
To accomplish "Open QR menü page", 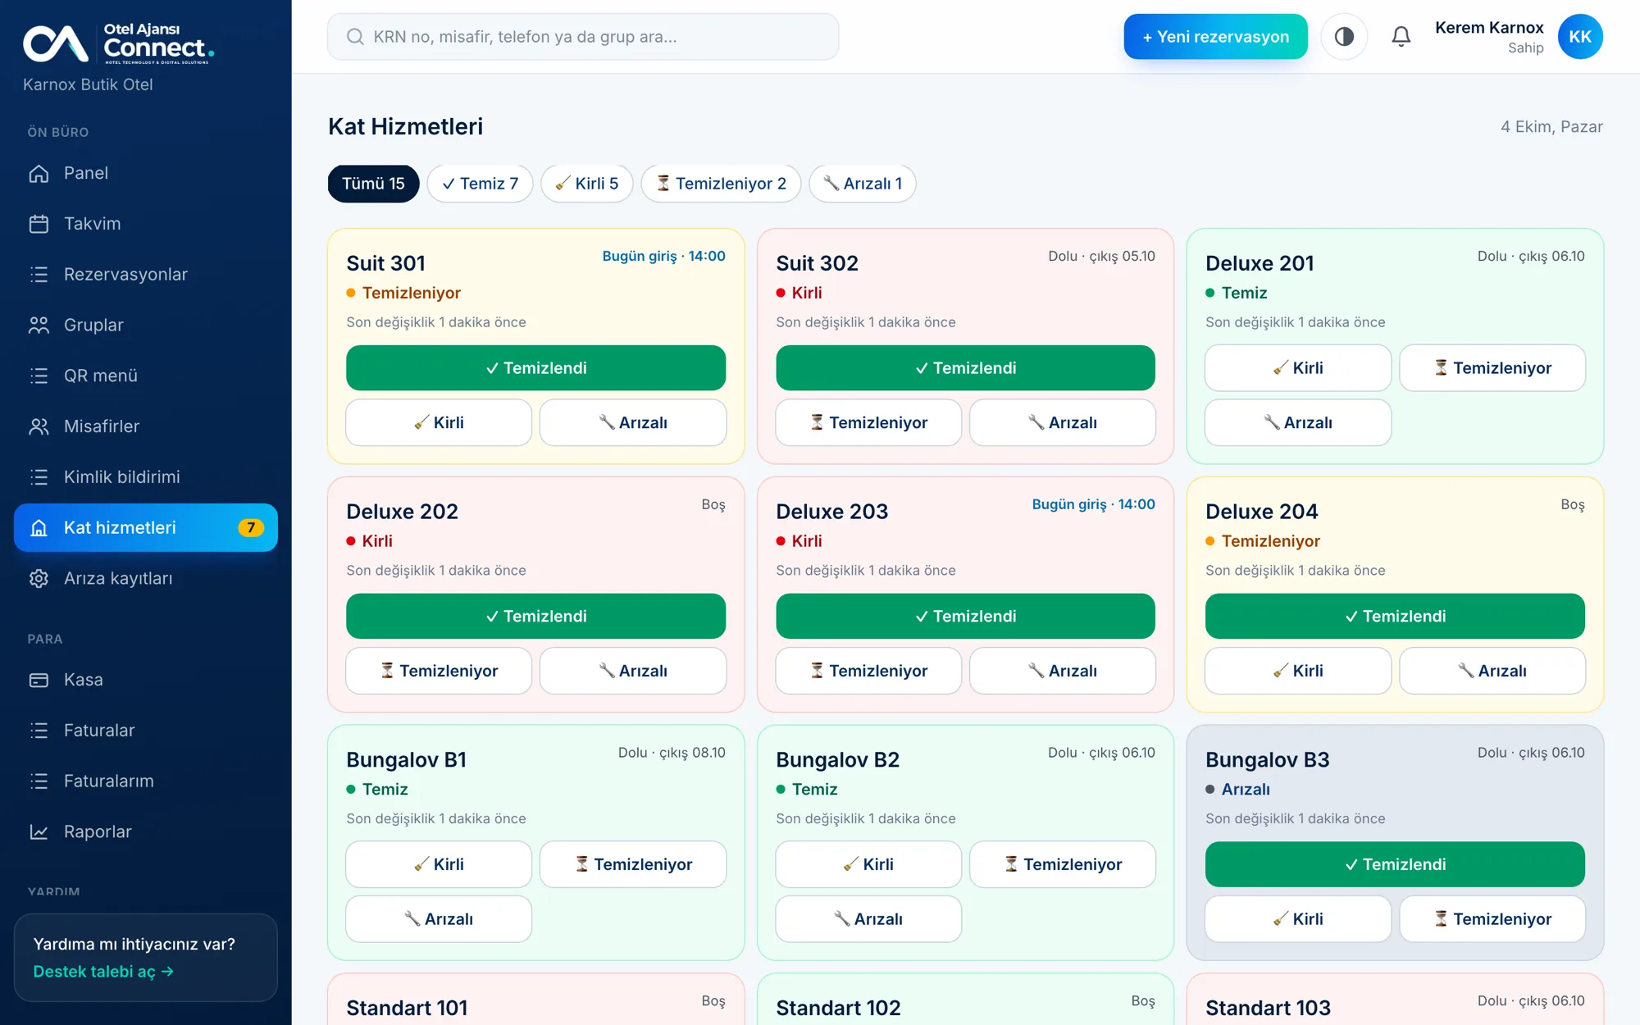I will click(146, 376).
